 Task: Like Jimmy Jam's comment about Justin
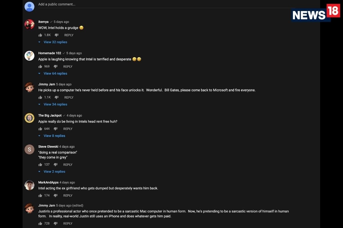40,223
